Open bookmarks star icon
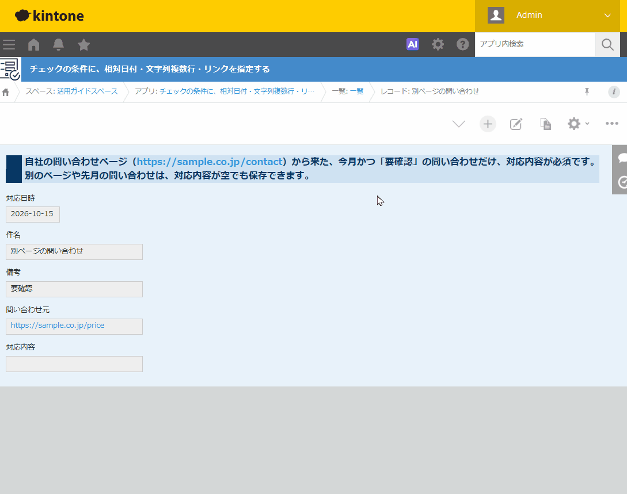Image resolution: width=627 pixels, height=494 pixels. point(83,44)
